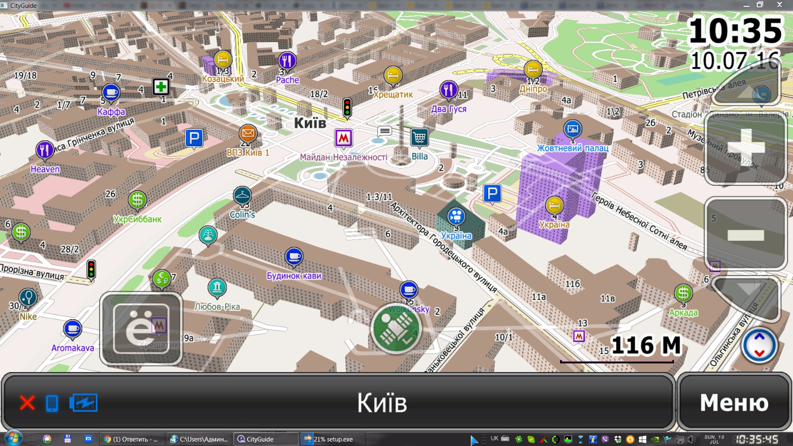Click the Київ location bar
This screenshot has height=446, width=793.
[x=382, y=402]
